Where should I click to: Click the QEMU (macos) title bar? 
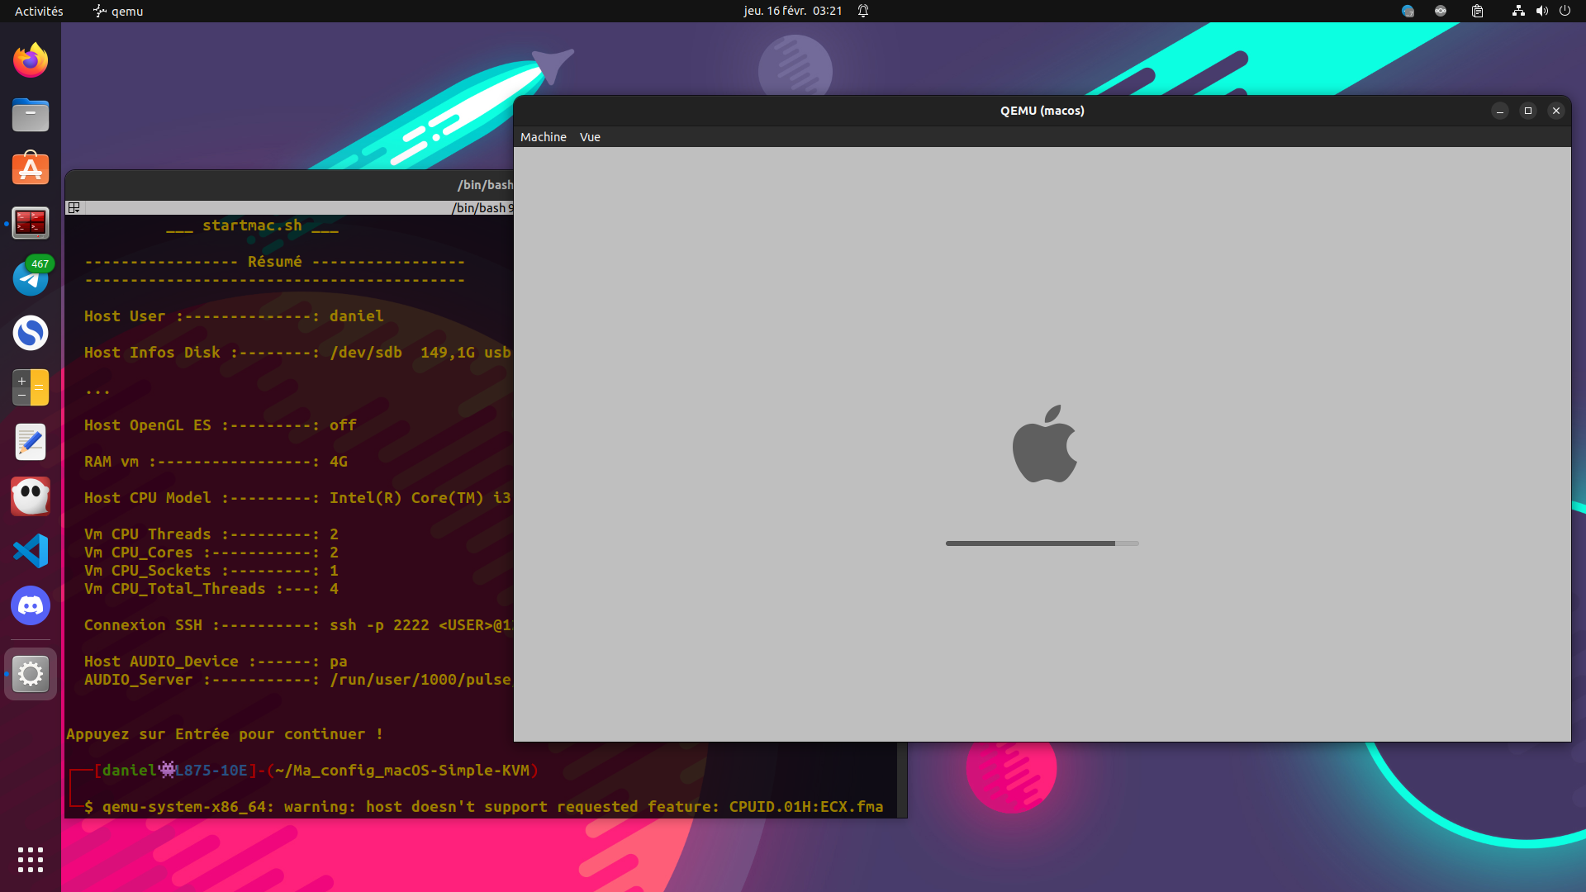coord(1041,111)
